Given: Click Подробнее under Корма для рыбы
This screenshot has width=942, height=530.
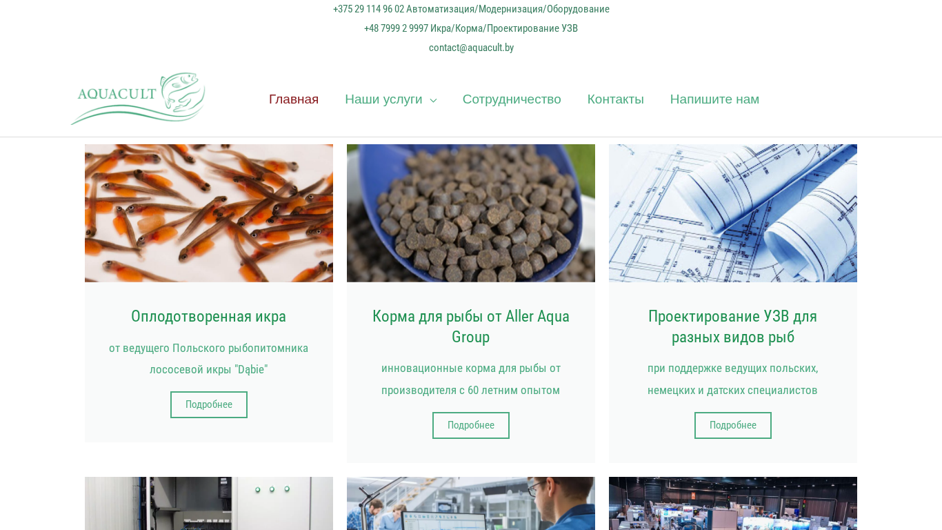Looking at the screenshot, I should coord(471,425).
